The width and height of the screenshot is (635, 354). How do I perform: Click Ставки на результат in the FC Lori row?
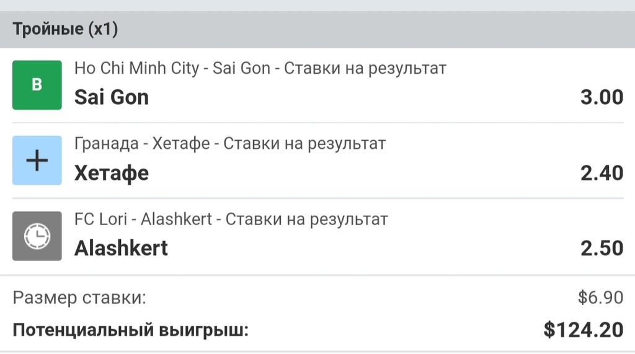[x=306, y=219]
